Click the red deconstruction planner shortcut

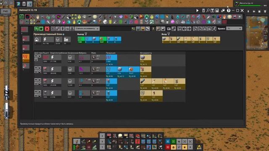(x=168, y=147)
